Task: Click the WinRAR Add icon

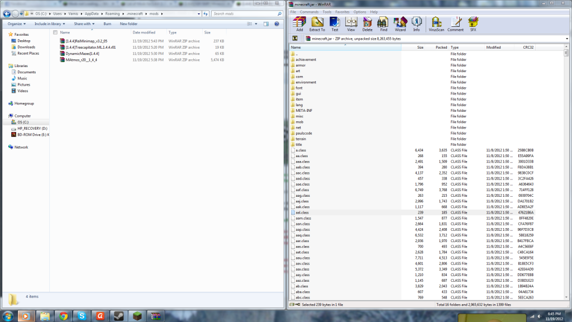Action: [299, 23]
